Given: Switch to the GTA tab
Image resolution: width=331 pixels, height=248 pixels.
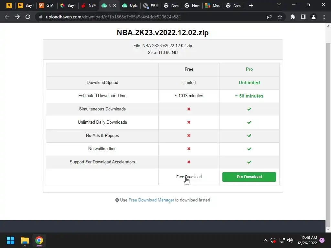Looking at the screenshot, I should coord(47,5).
